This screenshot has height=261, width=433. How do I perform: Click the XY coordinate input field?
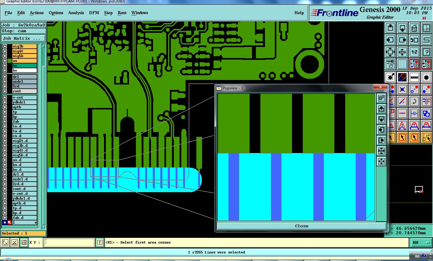[x=69, y=242]
